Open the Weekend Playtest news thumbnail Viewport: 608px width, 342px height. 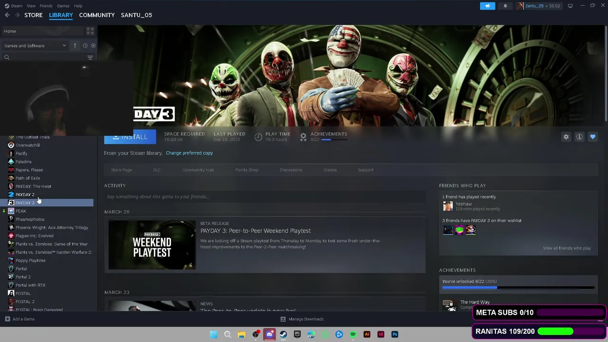(152, 245)
